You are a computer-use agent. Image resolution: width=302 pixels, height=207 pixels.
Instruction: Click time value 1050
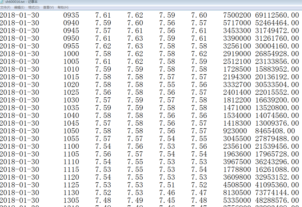[x=71, y=131]
